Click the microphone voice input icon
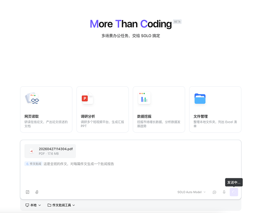The width and height of the screenshot is (263, 213). tap(224, 192)
